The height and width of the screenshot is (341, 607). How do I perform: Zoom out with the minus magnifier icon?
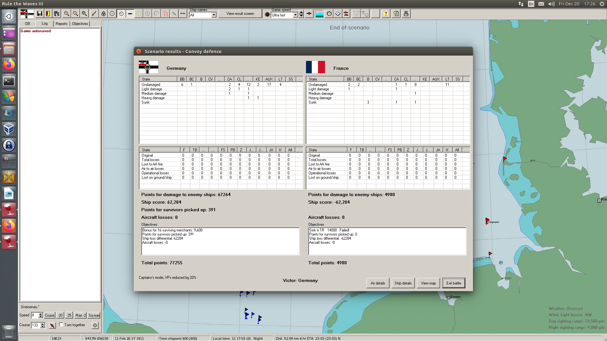[x=75, y=14]
